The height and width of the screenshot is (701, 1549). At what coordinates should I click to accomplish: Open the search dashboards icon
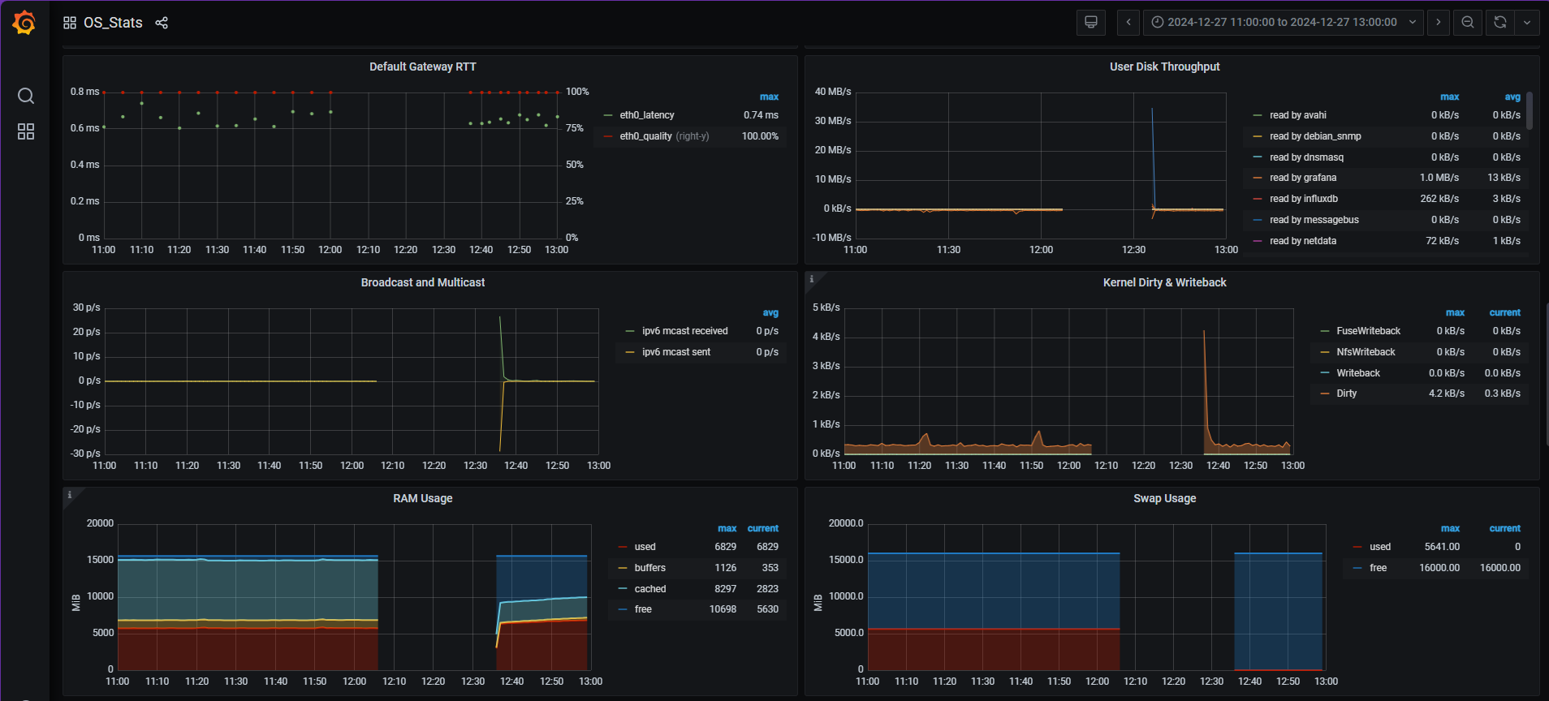pyautogui.click(x=26, y=96)
